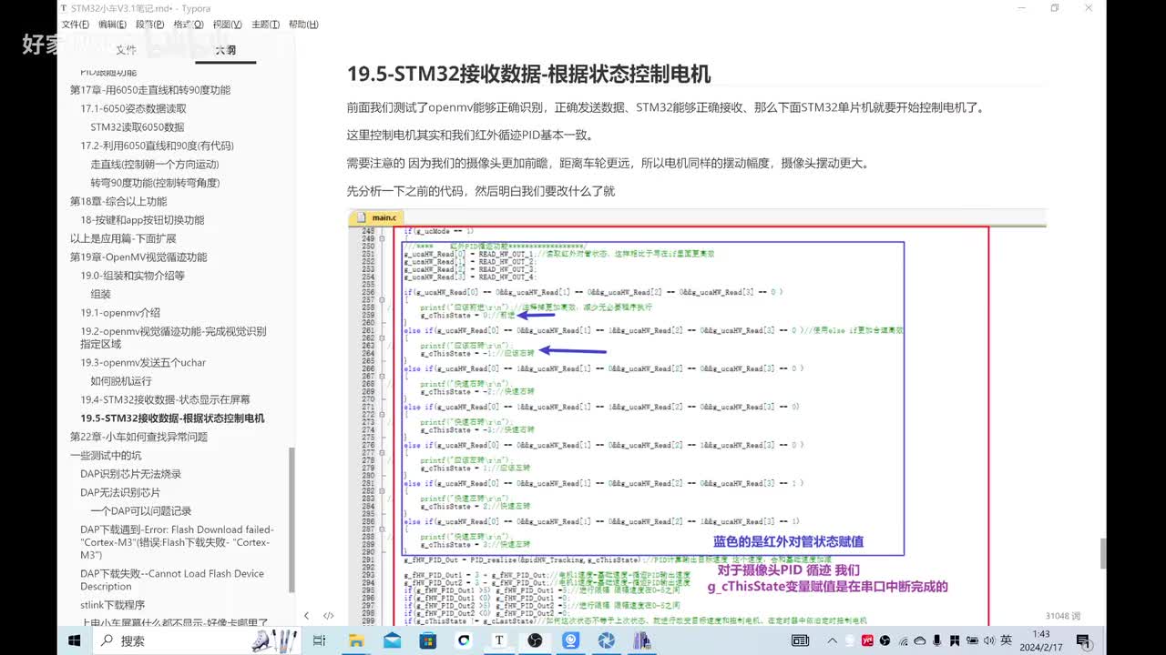Click the paragraph starting 这里控制电机其实
The width and height of the screenshot is (1166, 655).
click(x=470, y=136)
